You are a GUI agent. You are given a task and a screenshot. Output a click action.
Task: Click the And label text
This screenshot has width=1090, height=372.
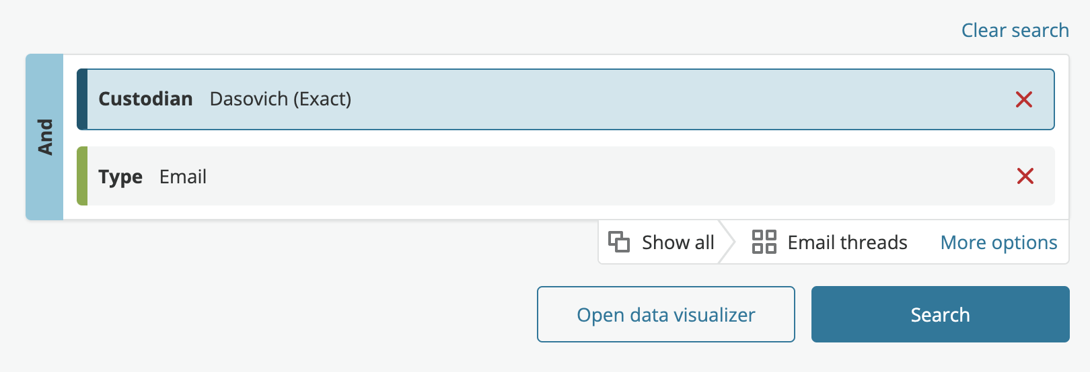tap(45, 137)
